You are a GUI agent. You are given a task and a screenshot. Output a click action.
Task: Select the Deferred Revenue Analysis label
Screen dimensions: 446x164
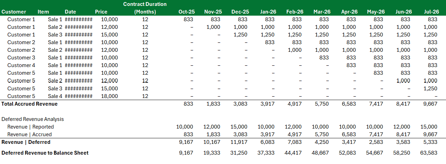pos(33,119)
